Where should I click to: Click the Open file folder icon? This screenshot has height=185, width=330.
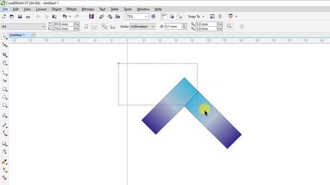point(12,16)
